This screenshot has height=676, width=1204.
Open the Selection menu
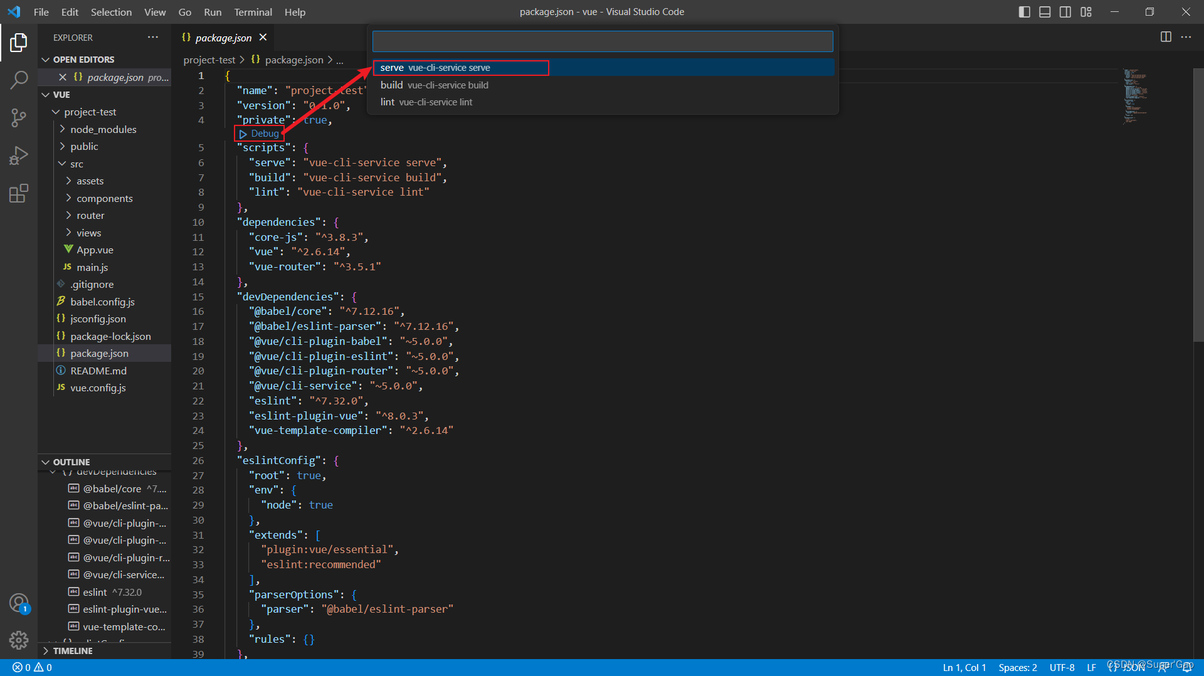pyautogui.click(x=111, y=12)
